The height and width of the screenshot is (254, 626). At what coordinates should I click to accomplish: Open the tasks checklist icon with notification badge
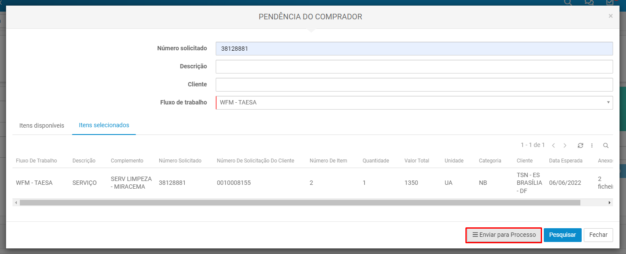pos(610,3)
